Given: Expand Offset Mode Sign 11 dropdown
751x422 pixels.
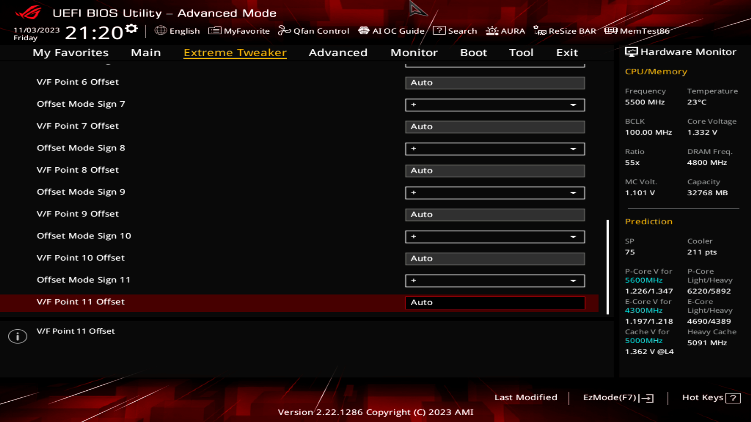Looking at the screenshot, I should tap(573, 280).
